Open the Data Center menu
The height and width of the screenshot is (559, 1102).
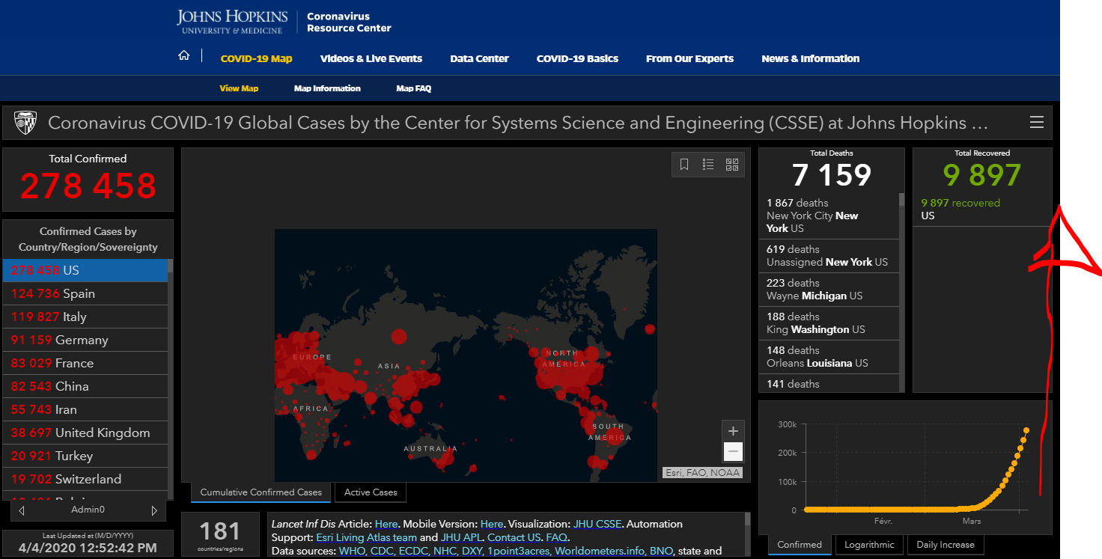[x=479, y=58]
